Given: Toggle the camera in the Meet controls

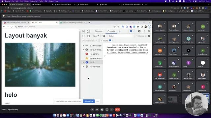Looking at the screenshot, I should (97, 109).
